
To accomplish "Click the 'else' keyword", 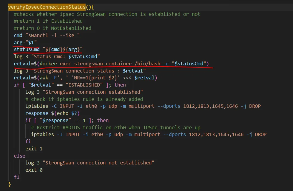I will pyautogui.click(x=19, y=156).
